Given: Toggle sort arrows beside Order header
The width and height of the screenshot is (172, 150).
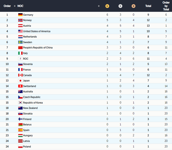Looking at the screenshot, I should [x=15, y=6].
